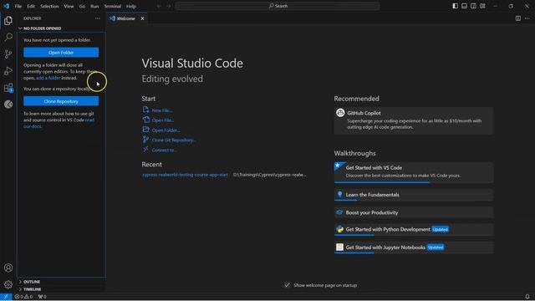The image size is (535, 301).
Task: Click the Learn the Fundamentals lightbulb icon
Action: tap(339, 195)
